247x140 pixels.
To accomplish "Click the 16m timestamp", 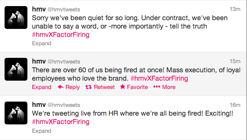I will (x=235, y=105).
